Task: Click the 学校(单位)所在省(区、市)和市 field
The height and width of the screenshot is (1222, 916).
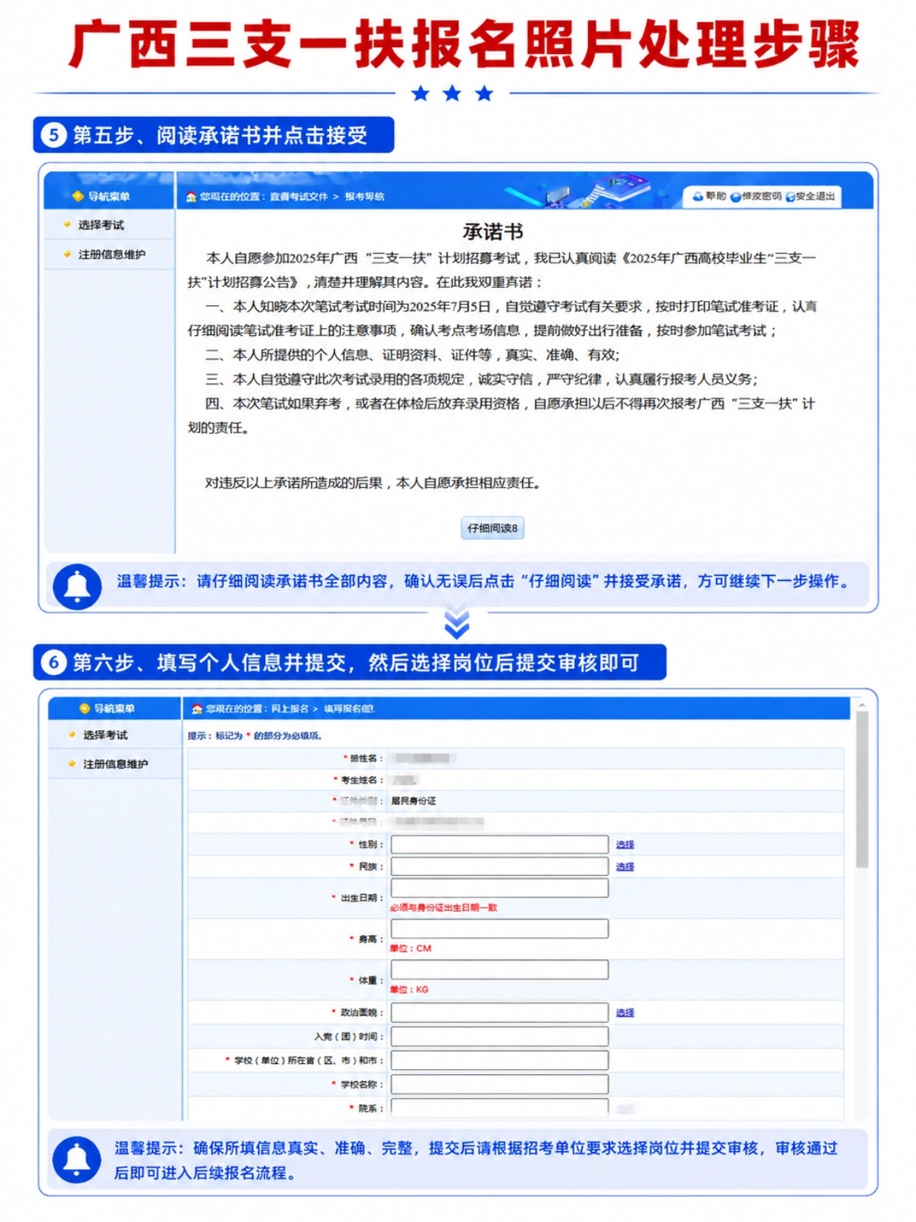Action: point(499,1060)
